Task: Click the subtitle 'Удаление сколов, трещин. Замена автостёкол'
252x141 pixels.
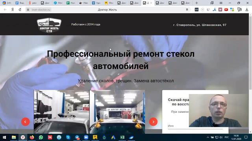Action: pos(126,81)
